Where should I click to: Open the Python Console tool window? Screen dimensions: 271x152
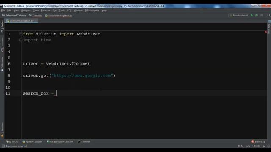click(x=32, y=142)
